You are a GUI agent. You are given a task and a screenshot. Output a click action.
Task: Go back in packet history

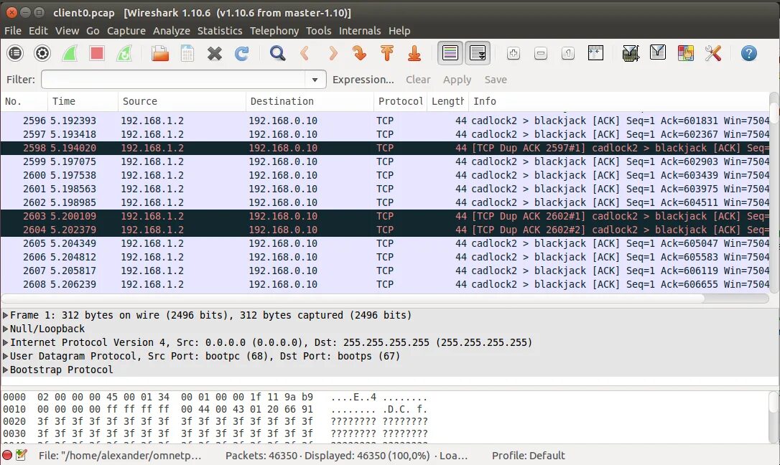pos(305,53)
